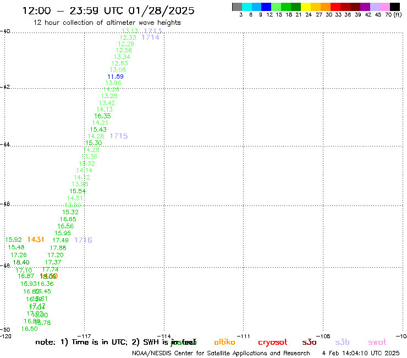Click the NOAA/NESDIS Center credit text
This screenshot has height=358, width=407.
[221, 354]
